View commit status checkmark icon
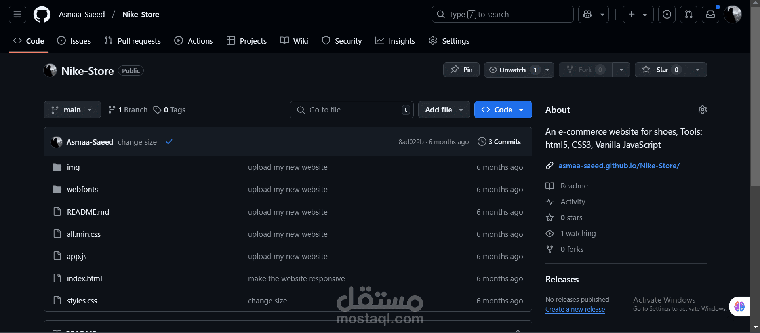The height and width of the screenshot is (333, 760). (169, 141)
